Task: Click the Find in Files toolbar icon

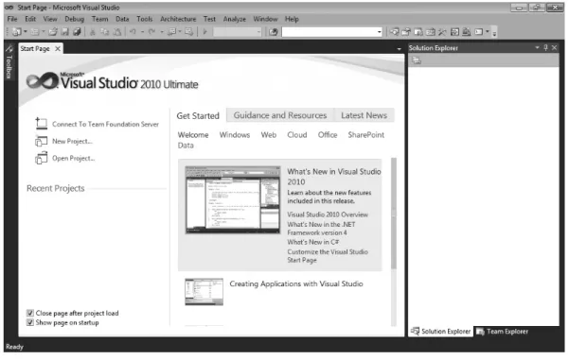Action: tap(274, 32)
